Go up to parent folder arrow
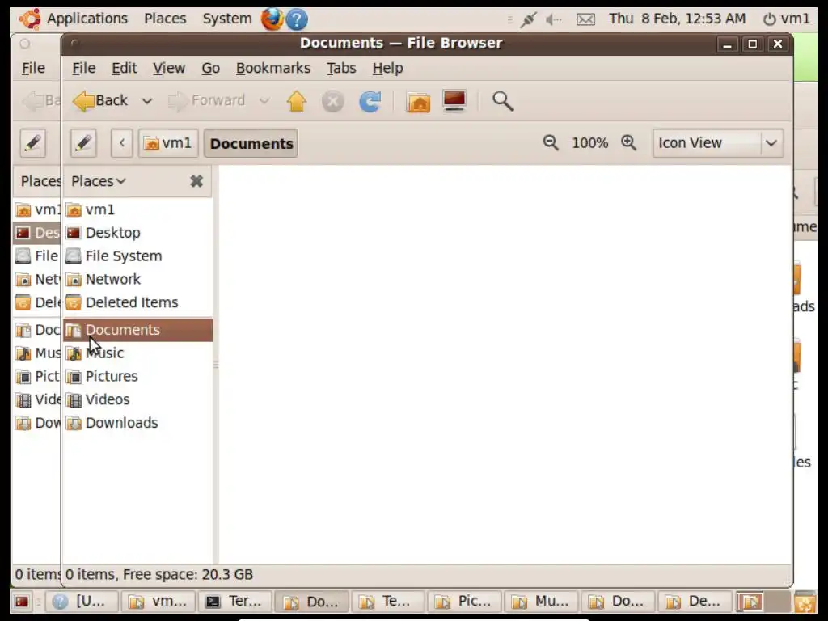The image size is (828, 621). tap(296, 101)
